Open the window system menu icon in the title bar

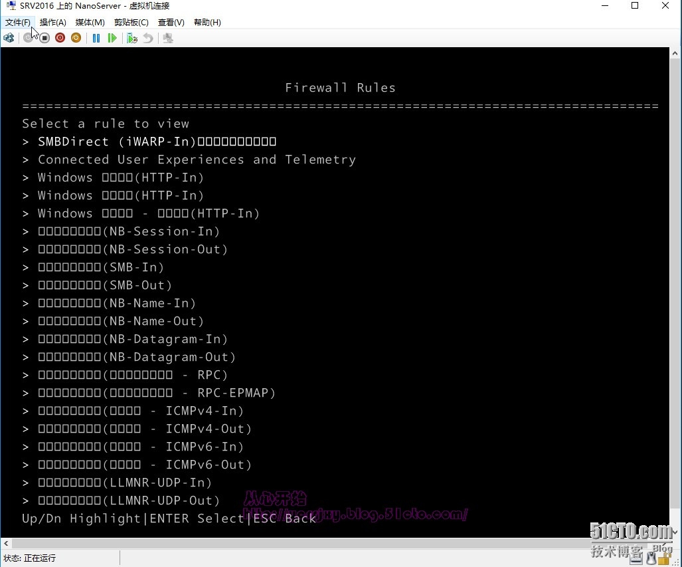coord(11,6)
